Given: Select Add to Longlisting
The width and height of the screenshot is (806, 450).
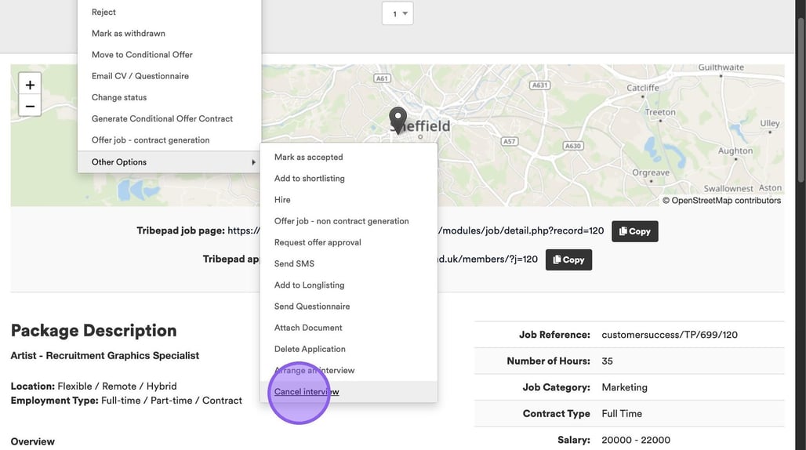Looking at the screenshot, I should 309,285.
